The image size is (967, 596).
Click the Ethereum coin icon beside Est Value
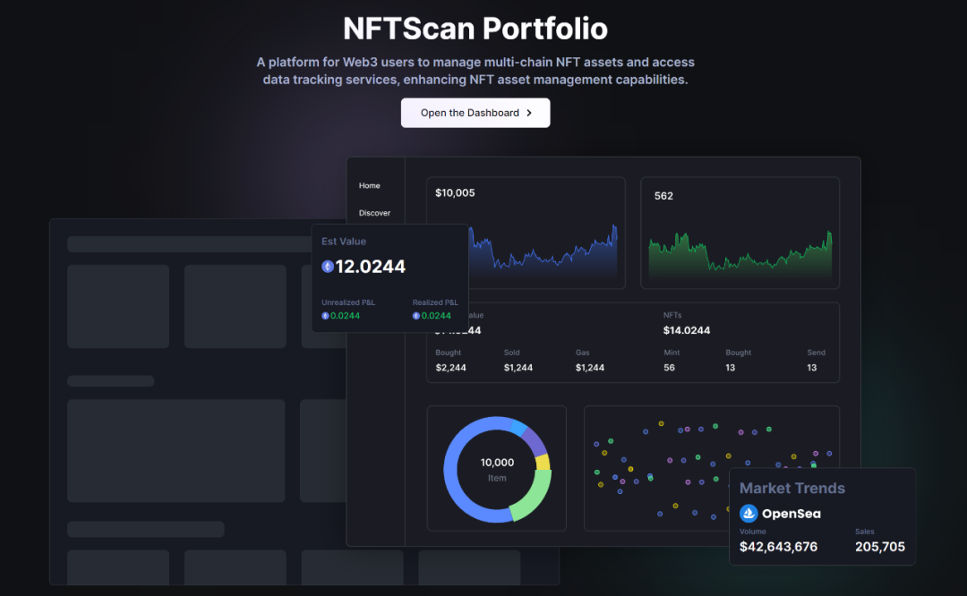327,266
